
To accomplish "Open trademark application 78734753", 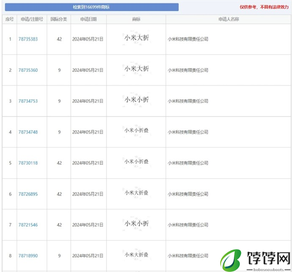I will point(28,101).
